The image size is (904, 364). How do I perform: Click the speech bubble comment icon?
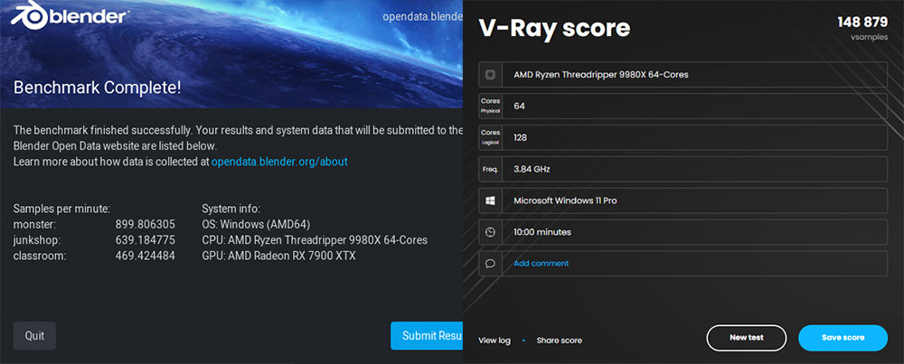(491, 263)
